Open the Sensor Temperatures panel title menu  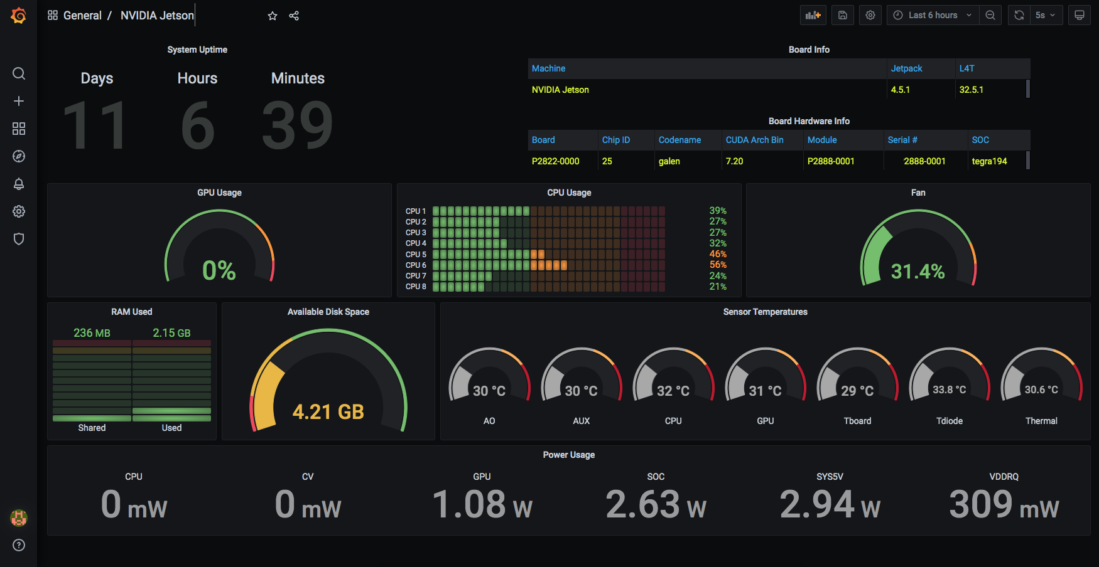[x=766, y=312]
